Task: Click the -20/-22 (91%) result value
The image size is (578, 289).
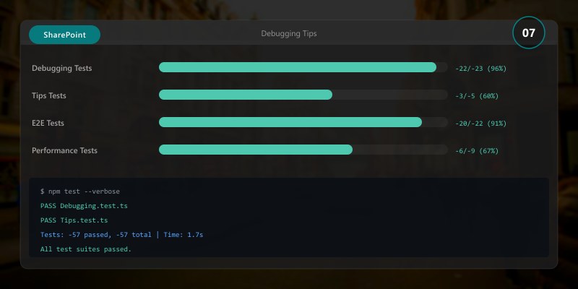Action: (480, 124)
